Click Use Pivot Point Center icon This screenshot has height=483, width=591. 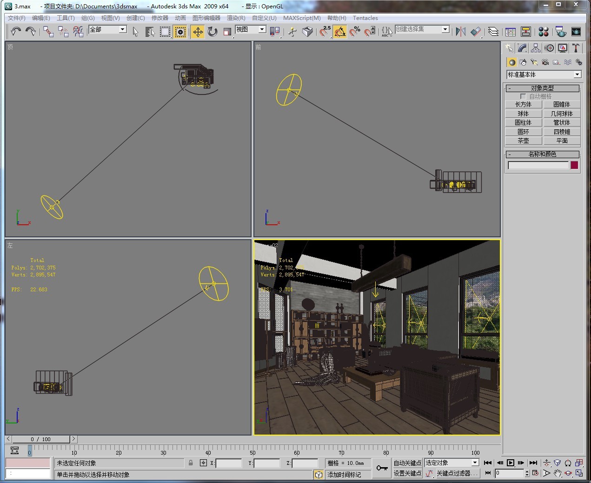(275, 31)
